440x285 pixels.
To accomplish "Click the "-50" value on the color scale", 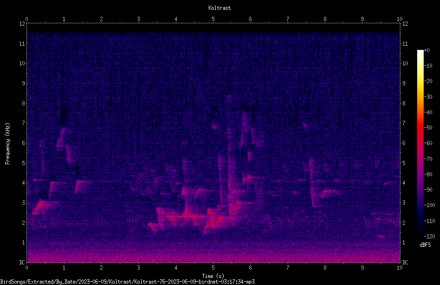I will click(x=428, y=128).
